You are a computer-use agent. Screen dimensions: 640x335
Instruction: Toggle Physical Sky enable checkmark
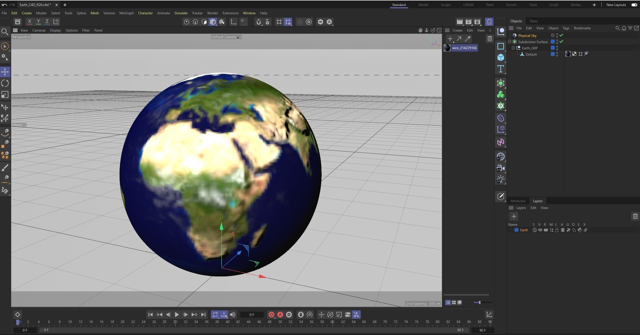point(561,35)
